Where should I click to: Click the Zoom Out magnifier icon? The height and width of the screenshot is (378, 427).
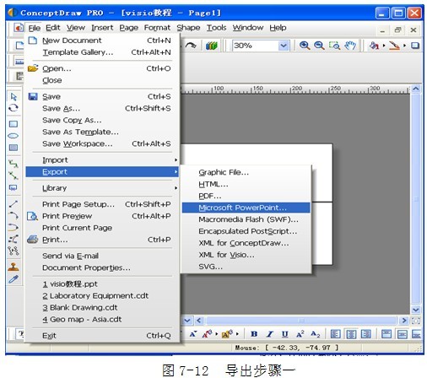pos(319,46)
